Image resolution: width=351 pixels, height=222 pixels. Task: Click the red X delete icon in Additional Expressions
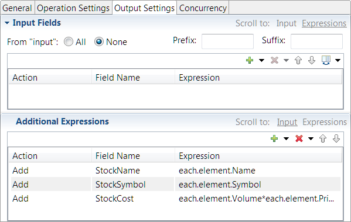pyautogui.click(x=299, y=138)
